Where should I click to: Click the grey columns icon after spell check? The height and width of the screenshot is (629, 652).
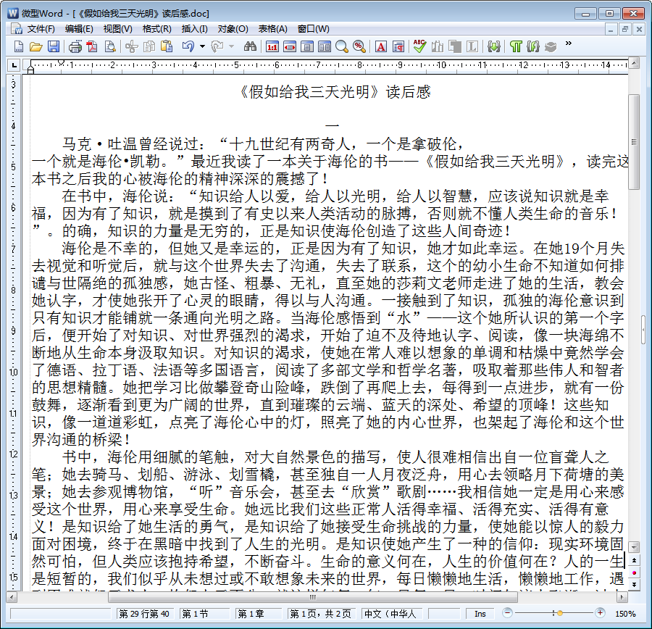tap(438, 46)
